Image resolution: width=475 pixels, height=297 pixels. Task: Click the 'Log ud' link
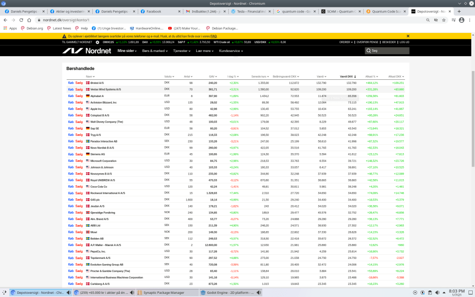pos(404,42)
